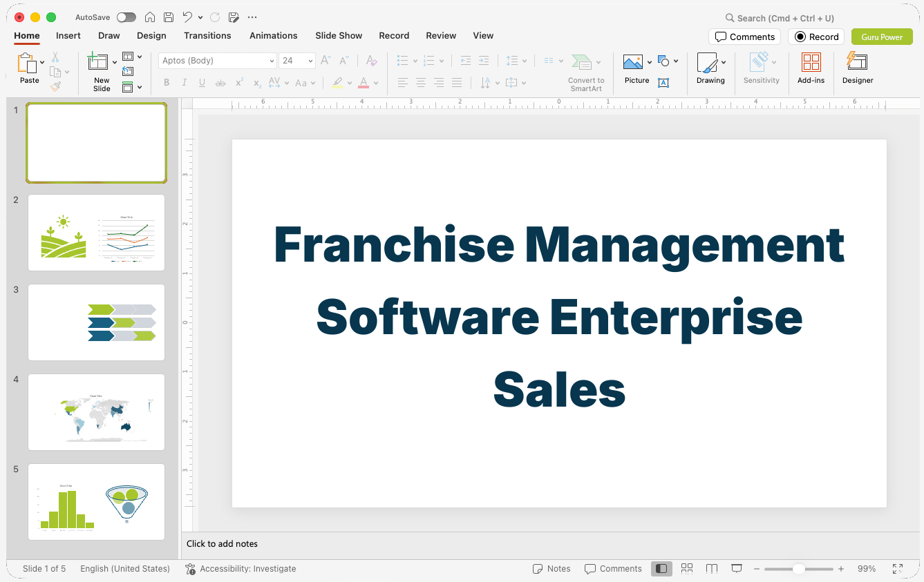924x582 pixels.
Task: Click the Reset slide icon
Action: 128,71
